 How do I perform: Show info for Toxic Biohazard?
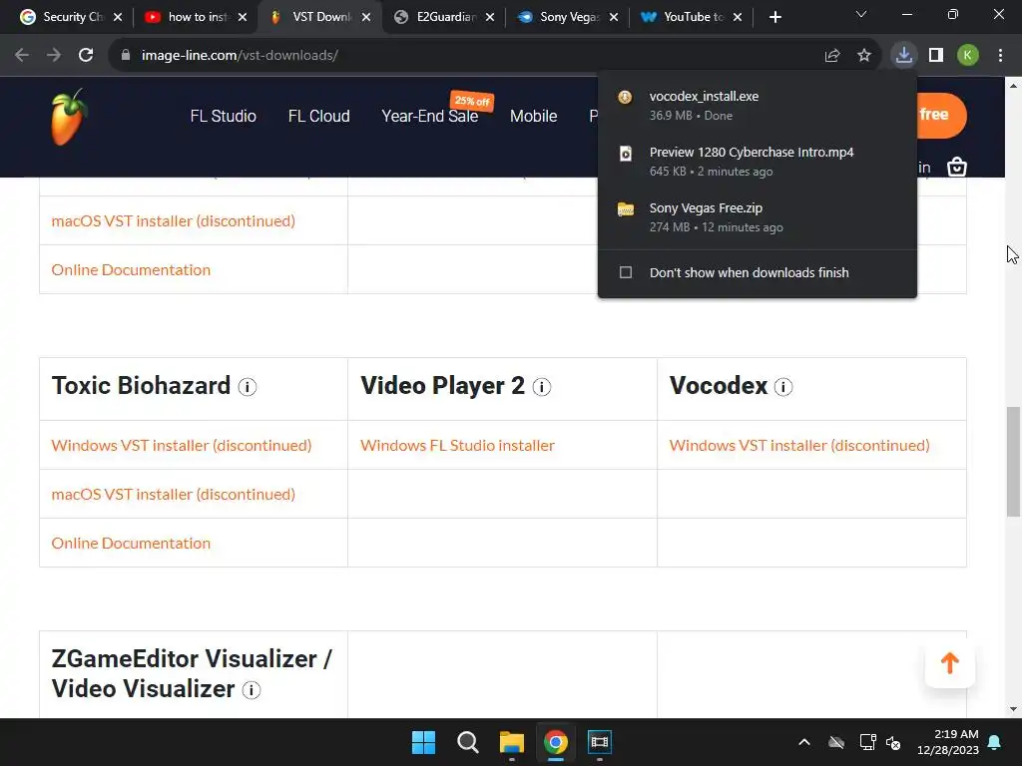coord(248,387)
